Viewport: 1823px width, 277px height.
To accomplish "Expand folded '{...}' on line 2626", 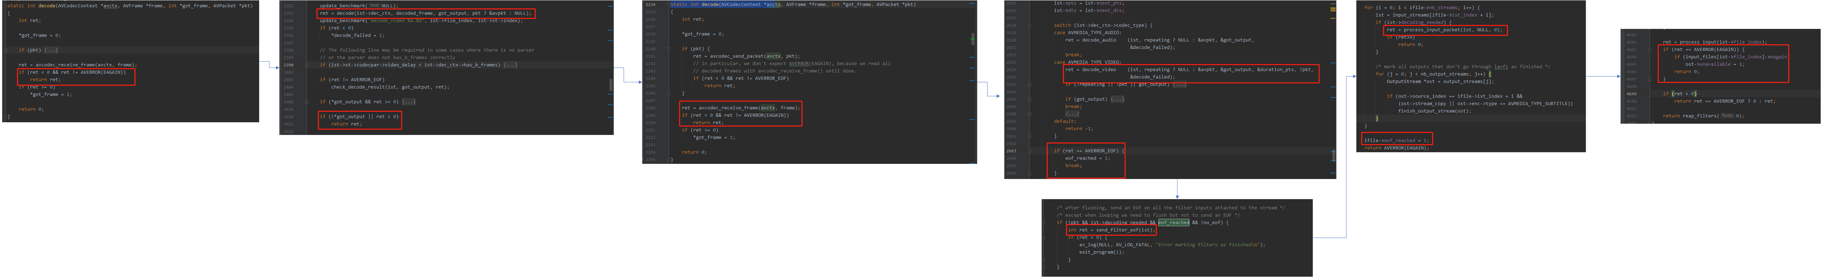I will (x=1179, y=85).
